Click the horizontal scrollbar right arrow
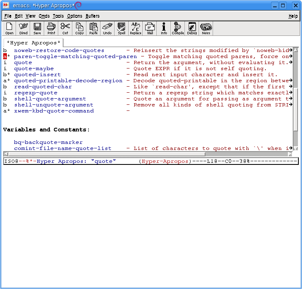 [290, 154]
